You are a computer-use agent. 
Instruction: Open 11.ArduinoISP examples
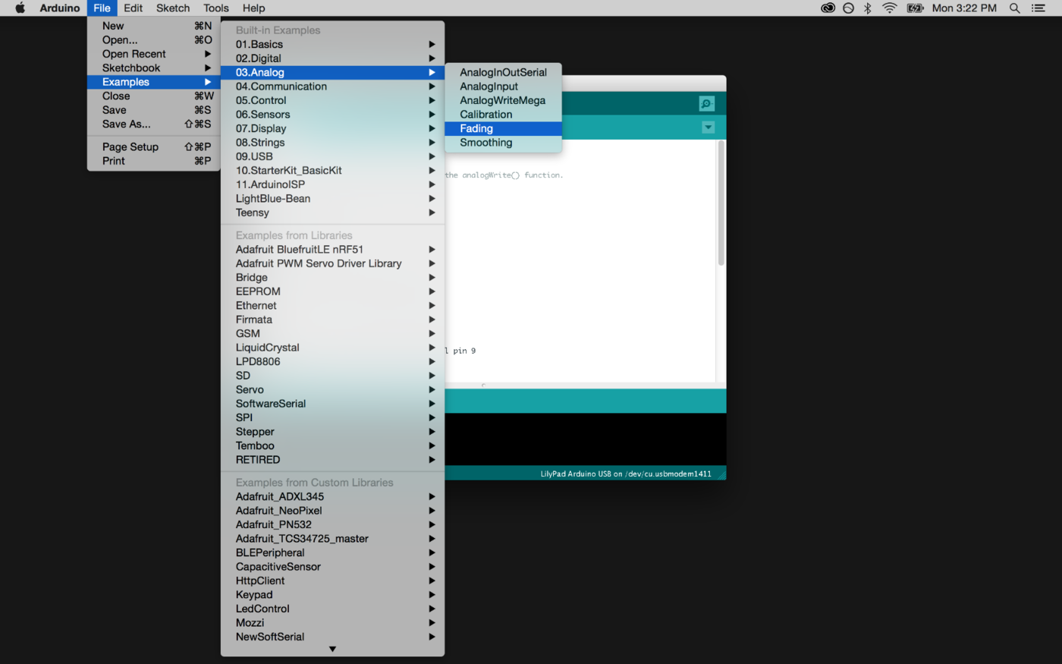tap(332, 184)
